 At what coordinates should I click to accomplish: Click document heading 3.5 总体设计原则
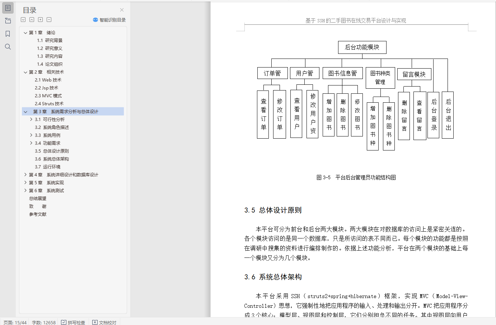273,210
